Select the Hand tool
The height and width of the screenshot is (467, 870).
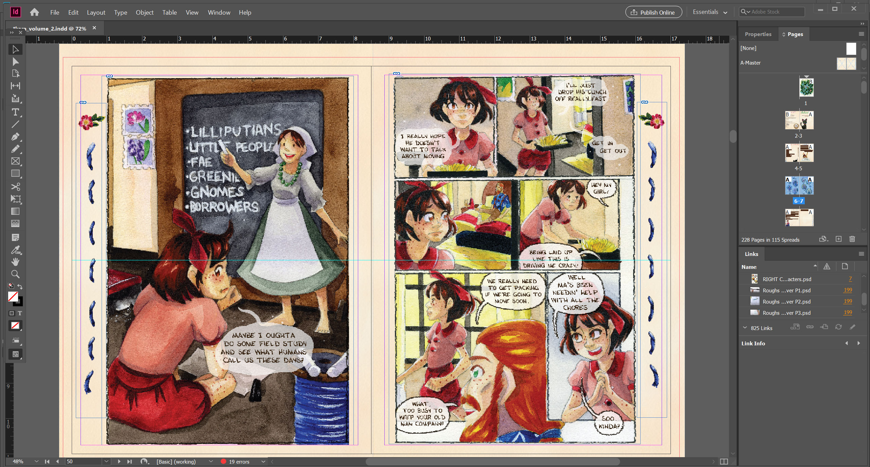click(15, 262)
